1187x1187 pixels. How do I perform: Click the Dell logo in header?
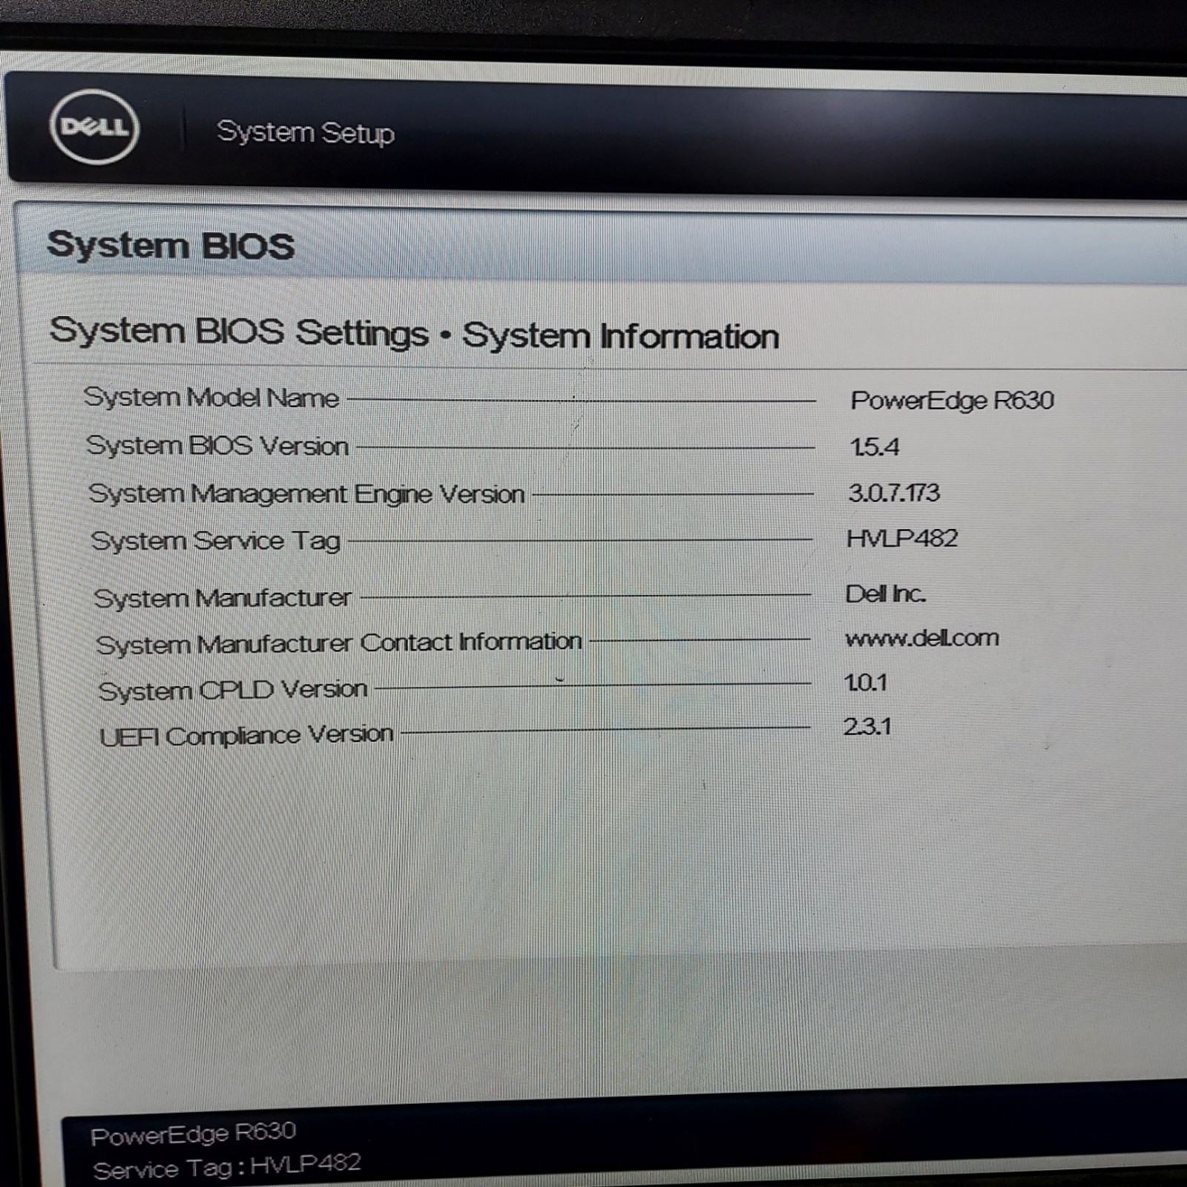coord(94,127)
